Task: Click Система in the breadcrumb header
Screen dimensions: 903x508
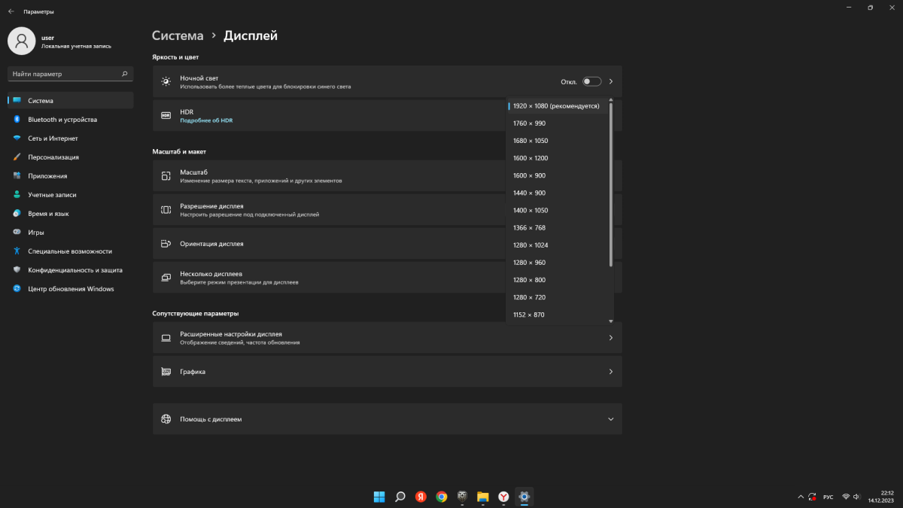Action: (x=178, y=35)
